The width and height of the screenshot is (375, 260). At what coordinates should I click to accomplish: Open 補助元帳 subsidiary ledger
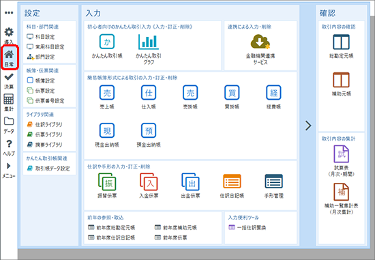click(342, 80)
